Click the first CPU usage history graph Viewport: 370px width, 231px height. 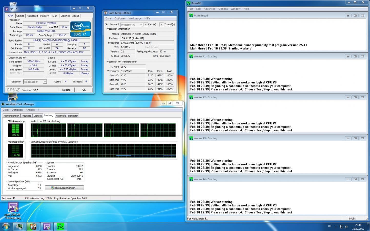[48, 130]
